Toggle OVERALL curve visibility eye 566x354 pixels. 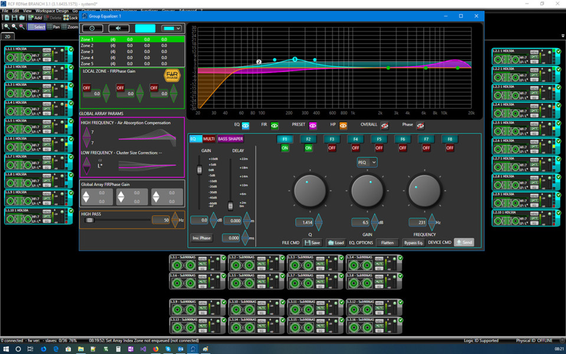pyautogui.click(x=385, y=126)
